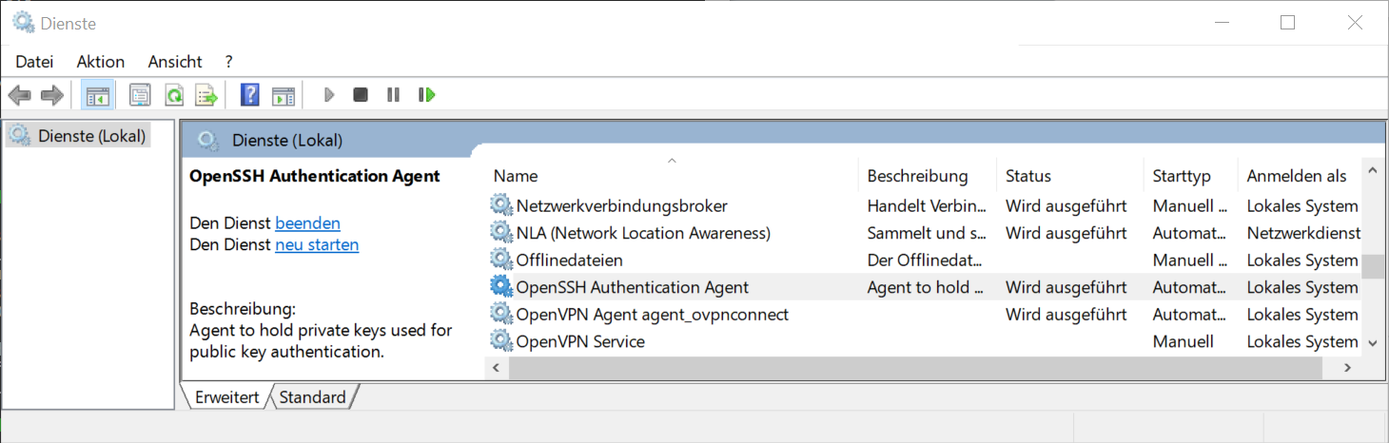Toggle the action pane toolbar icon
The image size is (1389, 443).
point(283,95)
